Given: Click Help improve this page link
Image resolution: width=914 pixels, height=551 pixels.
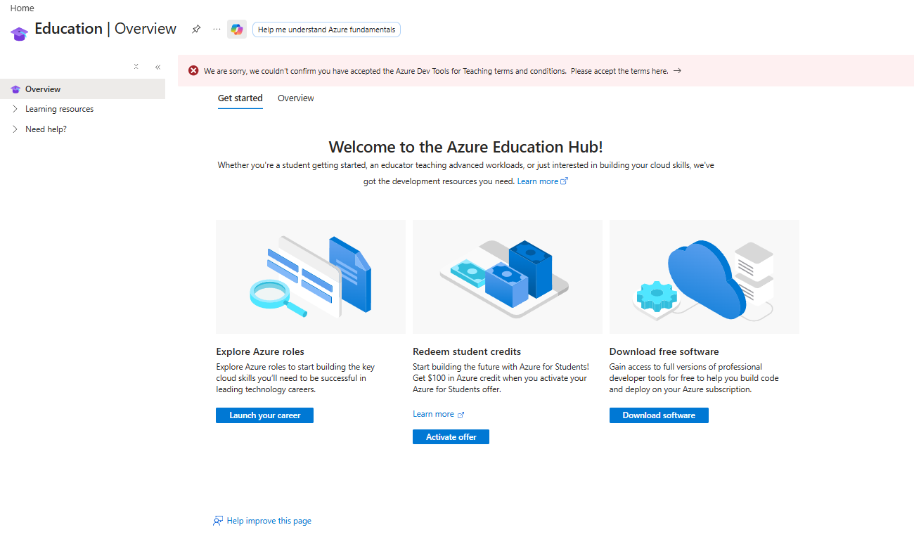Looking at the screenshot, I should [262, 521].
